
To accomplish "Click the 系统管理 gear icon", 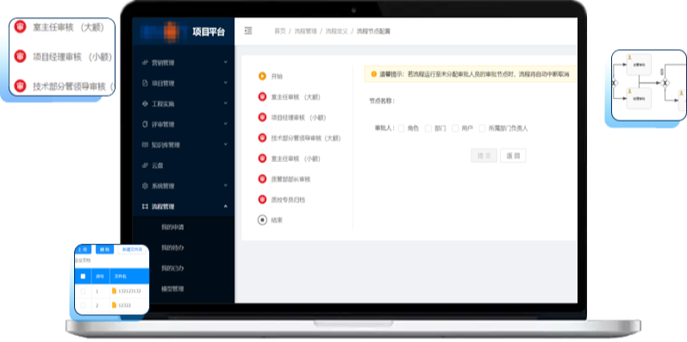I will pos(145,186).
